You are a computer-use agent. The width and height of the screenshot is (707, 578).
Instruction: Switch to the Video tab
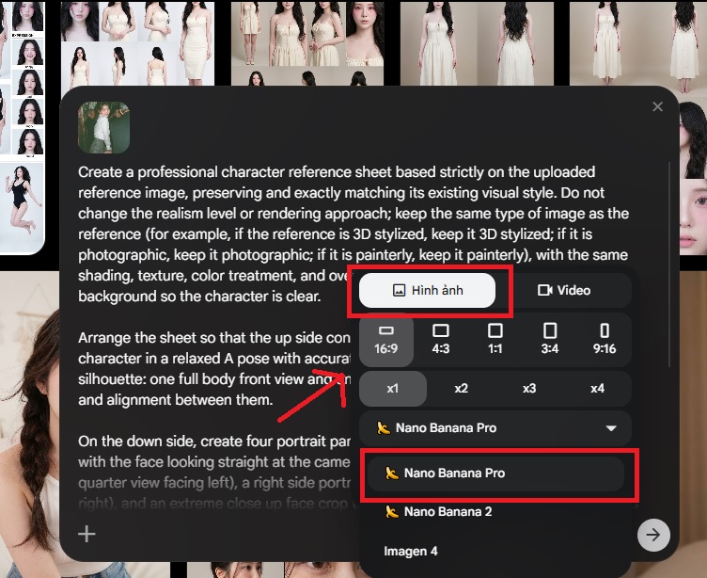[x=564, y=290]
